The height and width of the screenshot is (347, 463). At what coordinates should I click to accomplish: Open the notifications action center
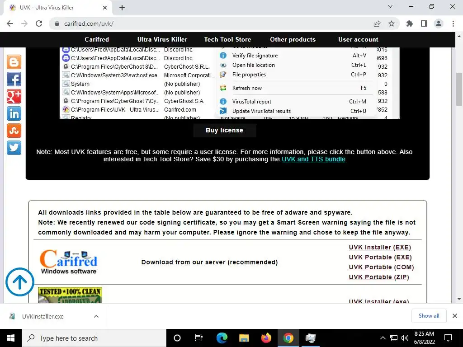[448, 338]
